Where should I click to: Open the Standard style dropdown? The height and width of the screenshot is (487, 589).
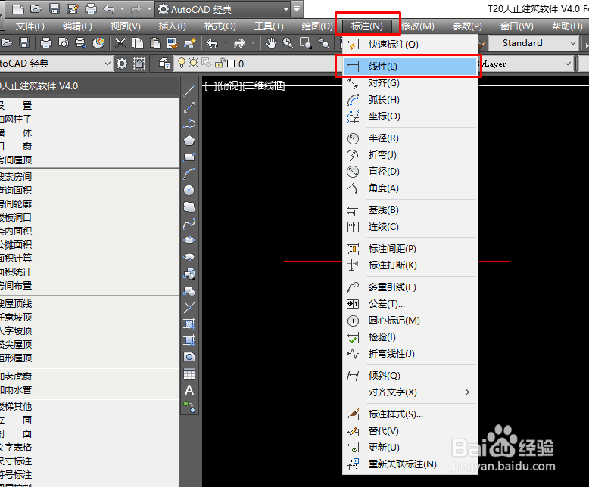click(573, 43)
